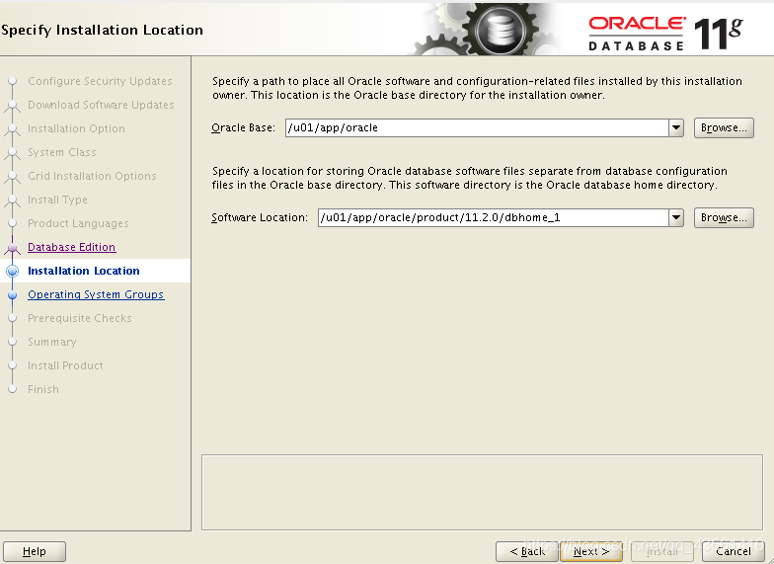Select the Installation Location step
774x564 pixels.
[83, 271]
